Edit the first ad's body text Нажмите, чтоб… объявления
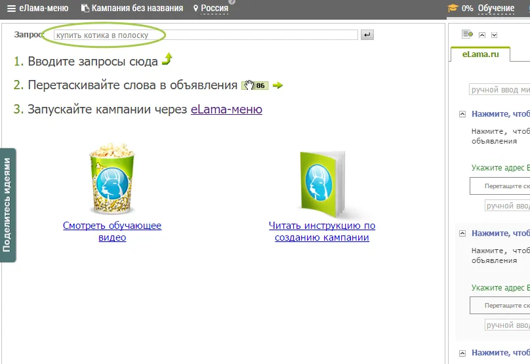 tap(500, 136)
